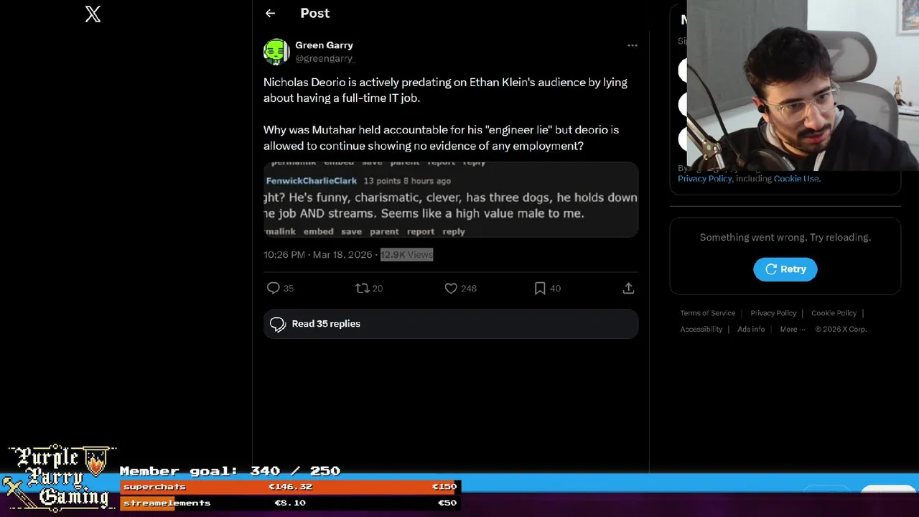
Task: Like the post with heart icon
Action: pos(451,288)
